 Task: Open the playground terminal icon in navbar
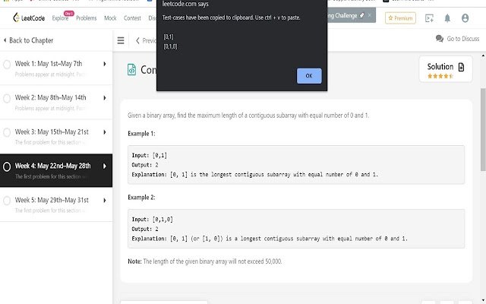coord(429,18)
